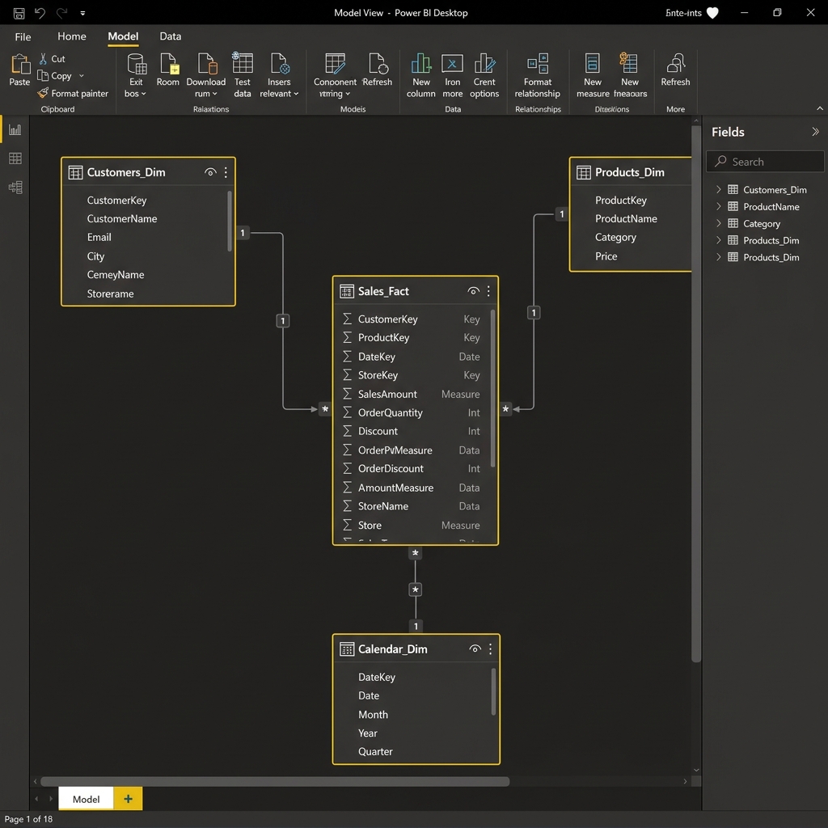Open the Exit bos dropdown button

[136, 75]
